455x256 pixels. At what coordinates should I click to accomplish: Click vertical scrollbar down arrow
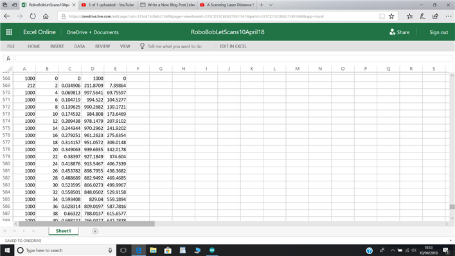click(452, 218)
